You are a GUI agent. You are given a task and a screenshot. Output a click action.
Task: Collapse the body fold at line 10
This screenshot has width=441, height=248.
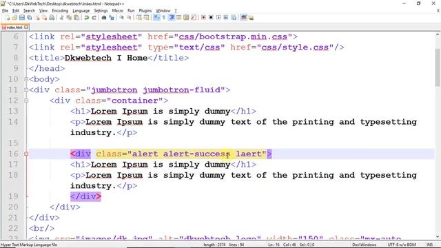[x=26, y=79]
